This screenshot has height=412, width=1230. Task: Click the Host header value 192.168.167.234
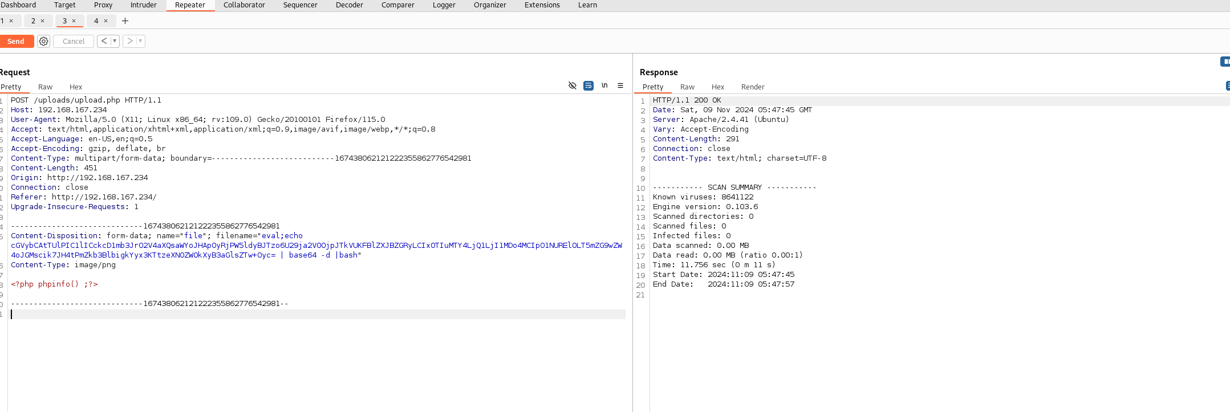click(x=72, y=110)
